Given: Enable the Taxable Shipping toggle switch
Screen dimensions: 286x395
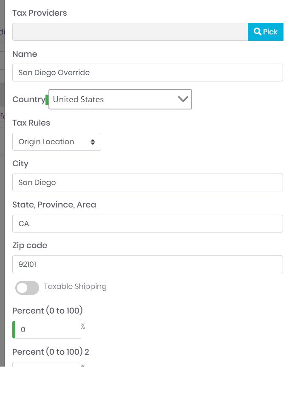Looking at the screenshot, I should pyautogui.click(x=27, y=288).
